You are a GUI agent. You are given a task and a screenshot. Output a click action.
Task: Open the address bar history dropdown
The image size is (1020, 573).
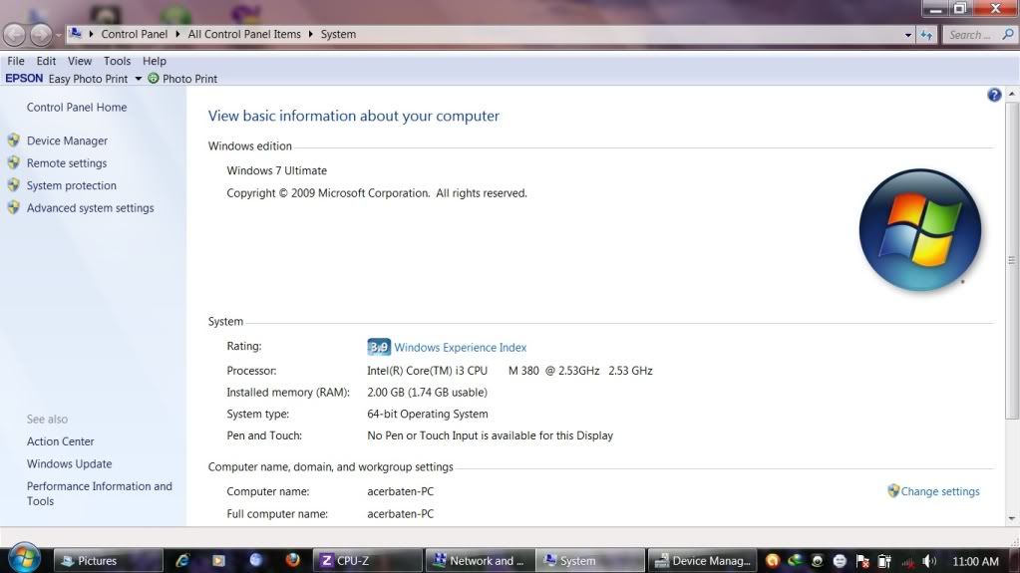[x=908, y=35]
